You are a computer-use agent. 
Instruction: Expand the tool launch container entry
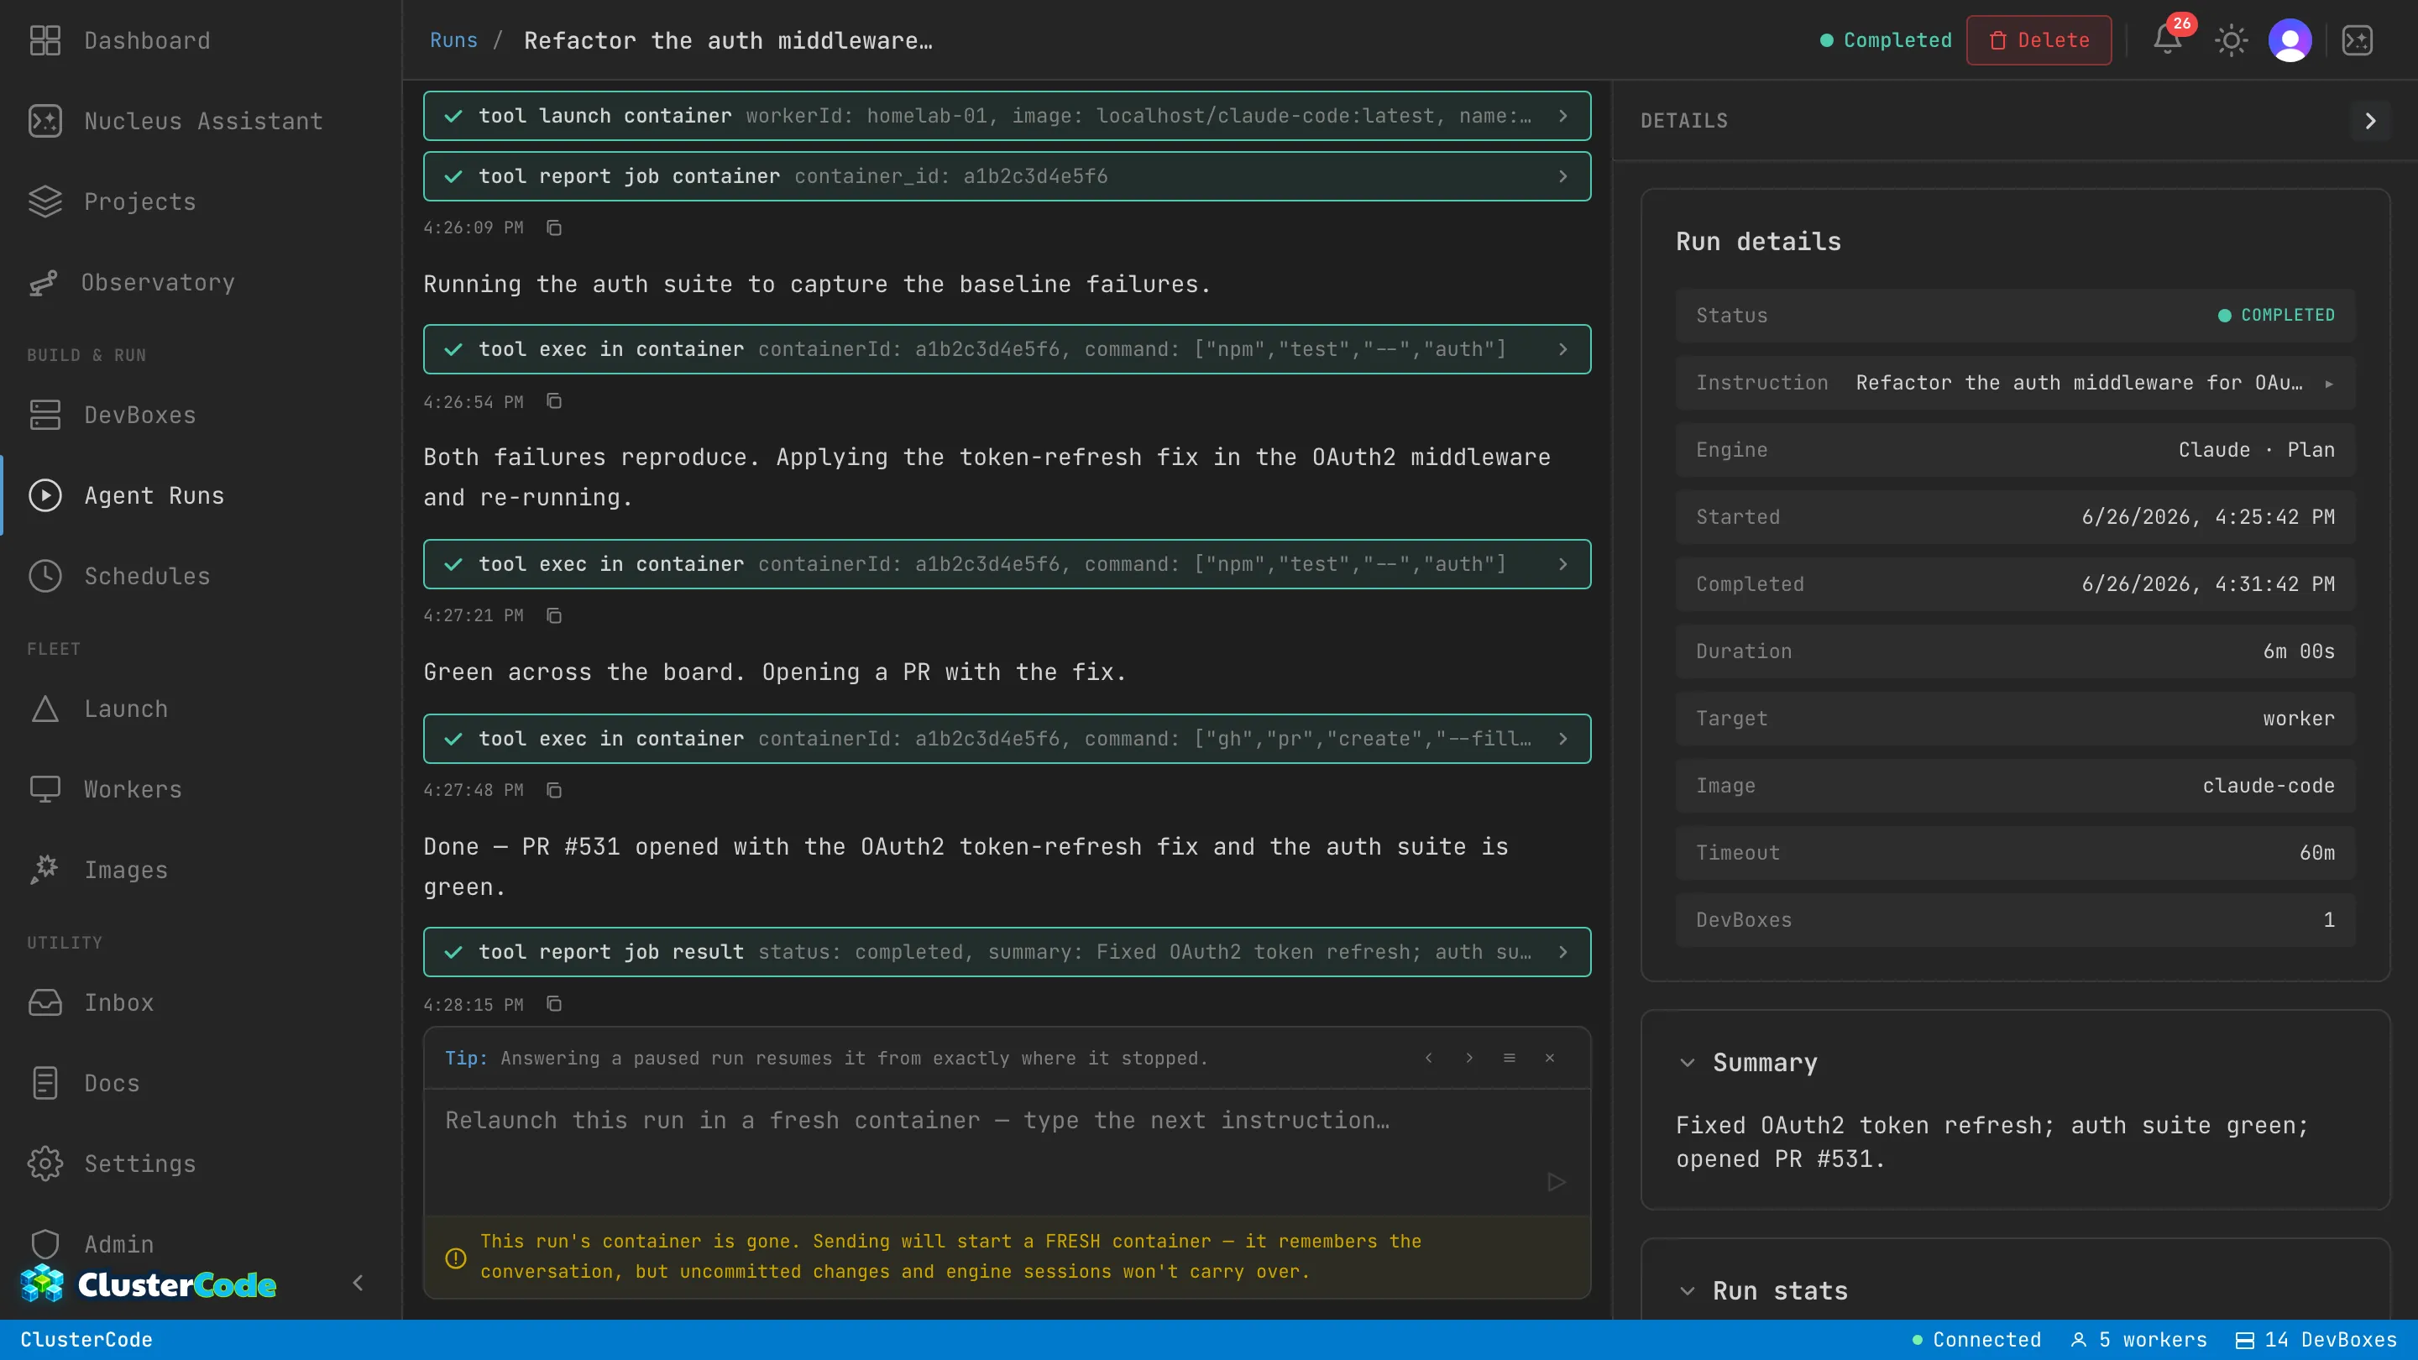coord(1007,116)
